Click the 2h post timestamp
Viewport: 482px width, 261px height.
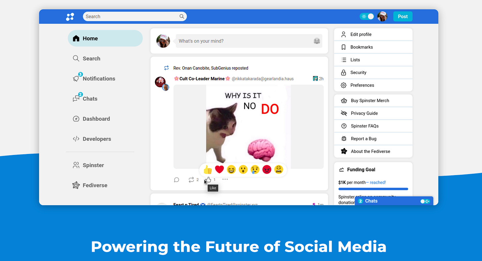(321, 79)
